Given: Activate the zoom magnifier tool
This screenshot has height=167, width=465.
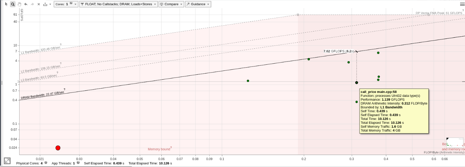Looking at the screenshot, I should pos(13,4).
